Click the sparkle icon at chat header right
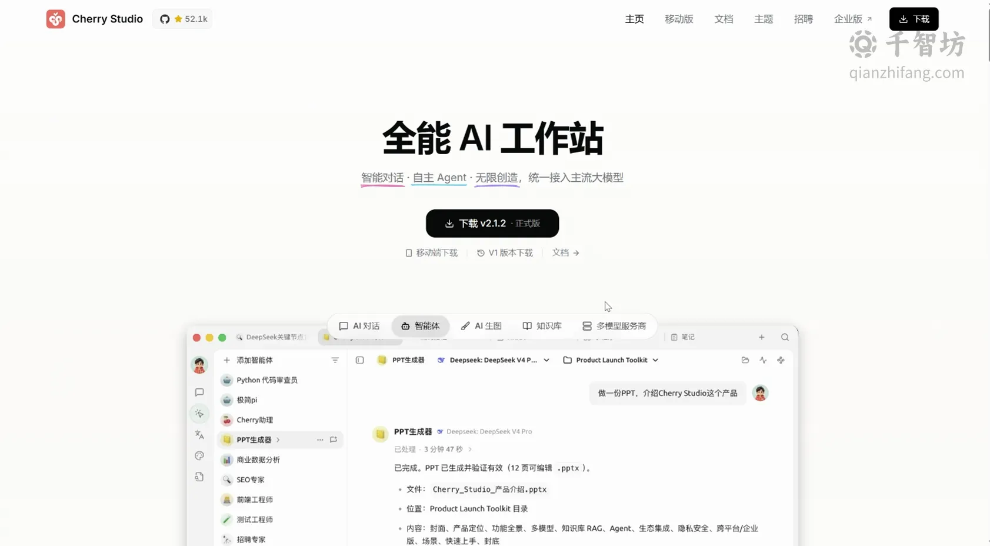The width and height of the screenshot is (990, 546). coord(781,360)
